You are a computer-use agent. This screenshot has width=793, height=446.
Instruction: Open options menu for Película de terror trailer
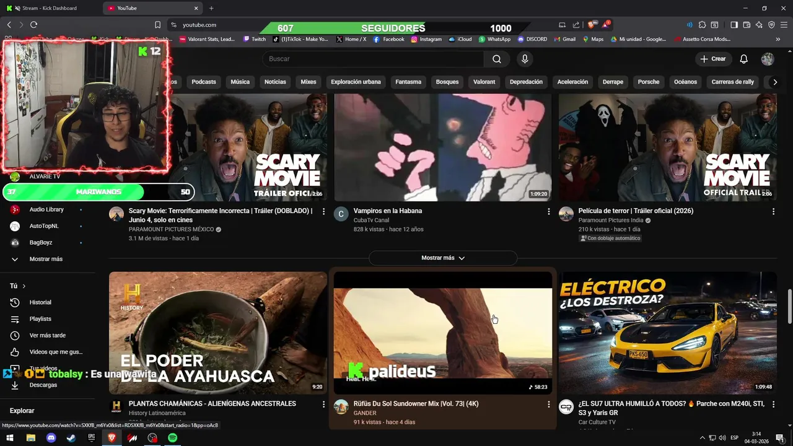pyautogui.click(x=773, y=212)
